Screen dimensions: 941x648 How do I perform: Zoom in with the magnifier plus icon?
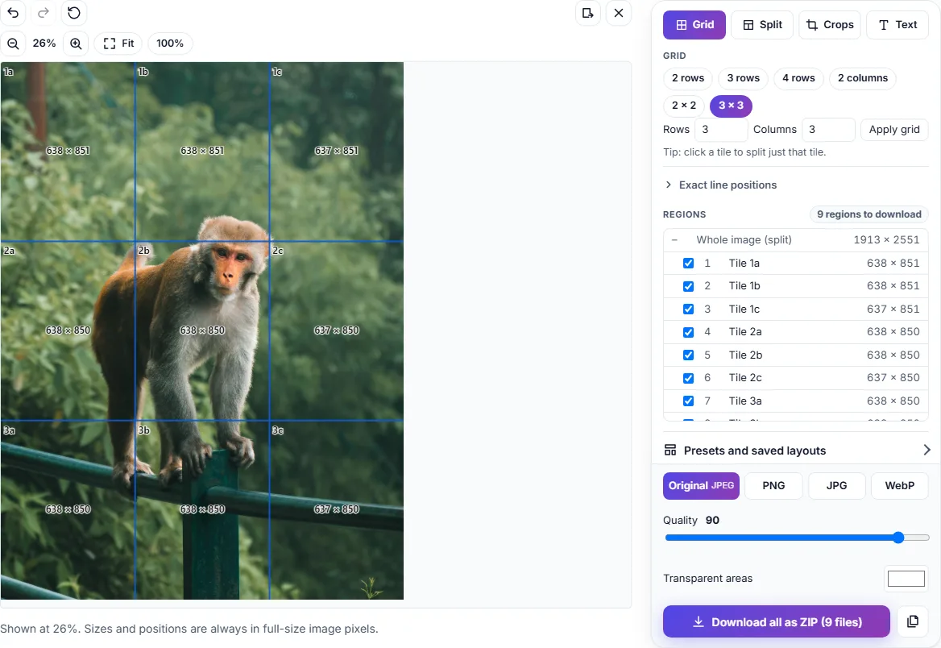tap(76, 44)
